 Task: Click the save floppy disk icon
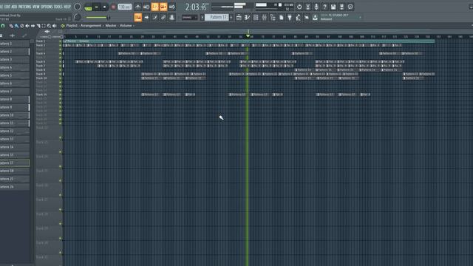[333, 7]
